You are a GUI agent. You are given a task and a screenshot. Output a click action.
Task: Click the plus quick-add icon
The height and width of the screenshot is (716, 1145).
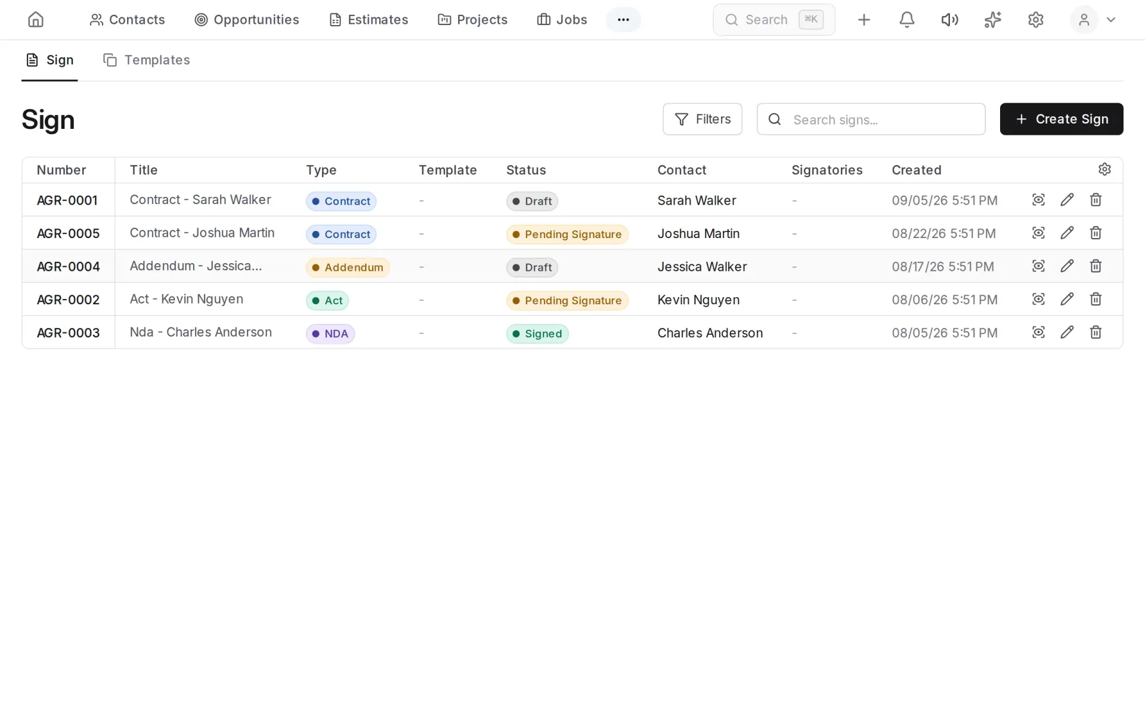(864, 20)
